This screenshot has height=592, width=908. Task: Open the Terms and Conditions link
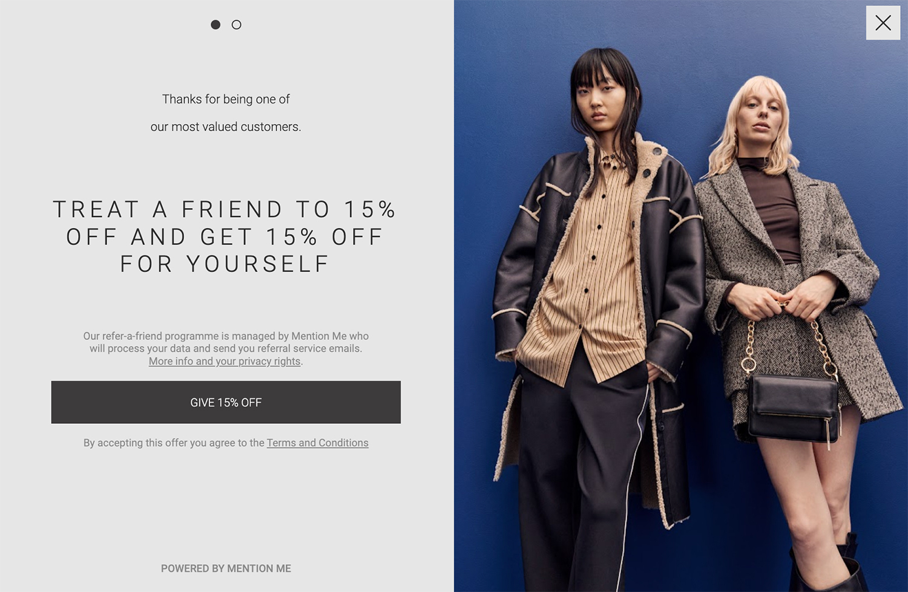pos(317,443)
